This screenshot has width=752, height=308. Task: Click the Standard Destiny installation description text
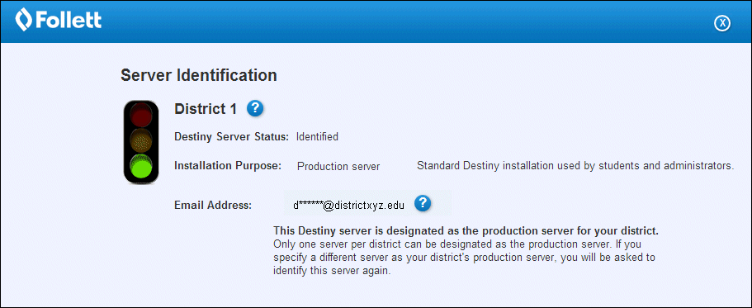(575, 166)
